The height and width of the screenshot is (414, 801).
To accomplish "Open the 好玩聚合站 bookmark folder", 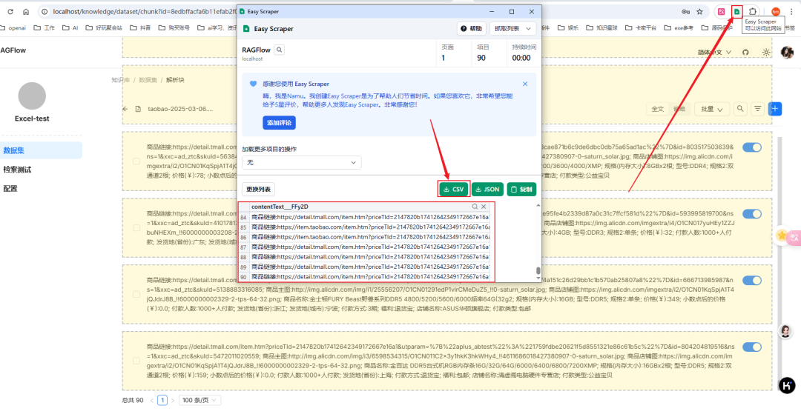I will pyautogui.click(x=105, y=28).
